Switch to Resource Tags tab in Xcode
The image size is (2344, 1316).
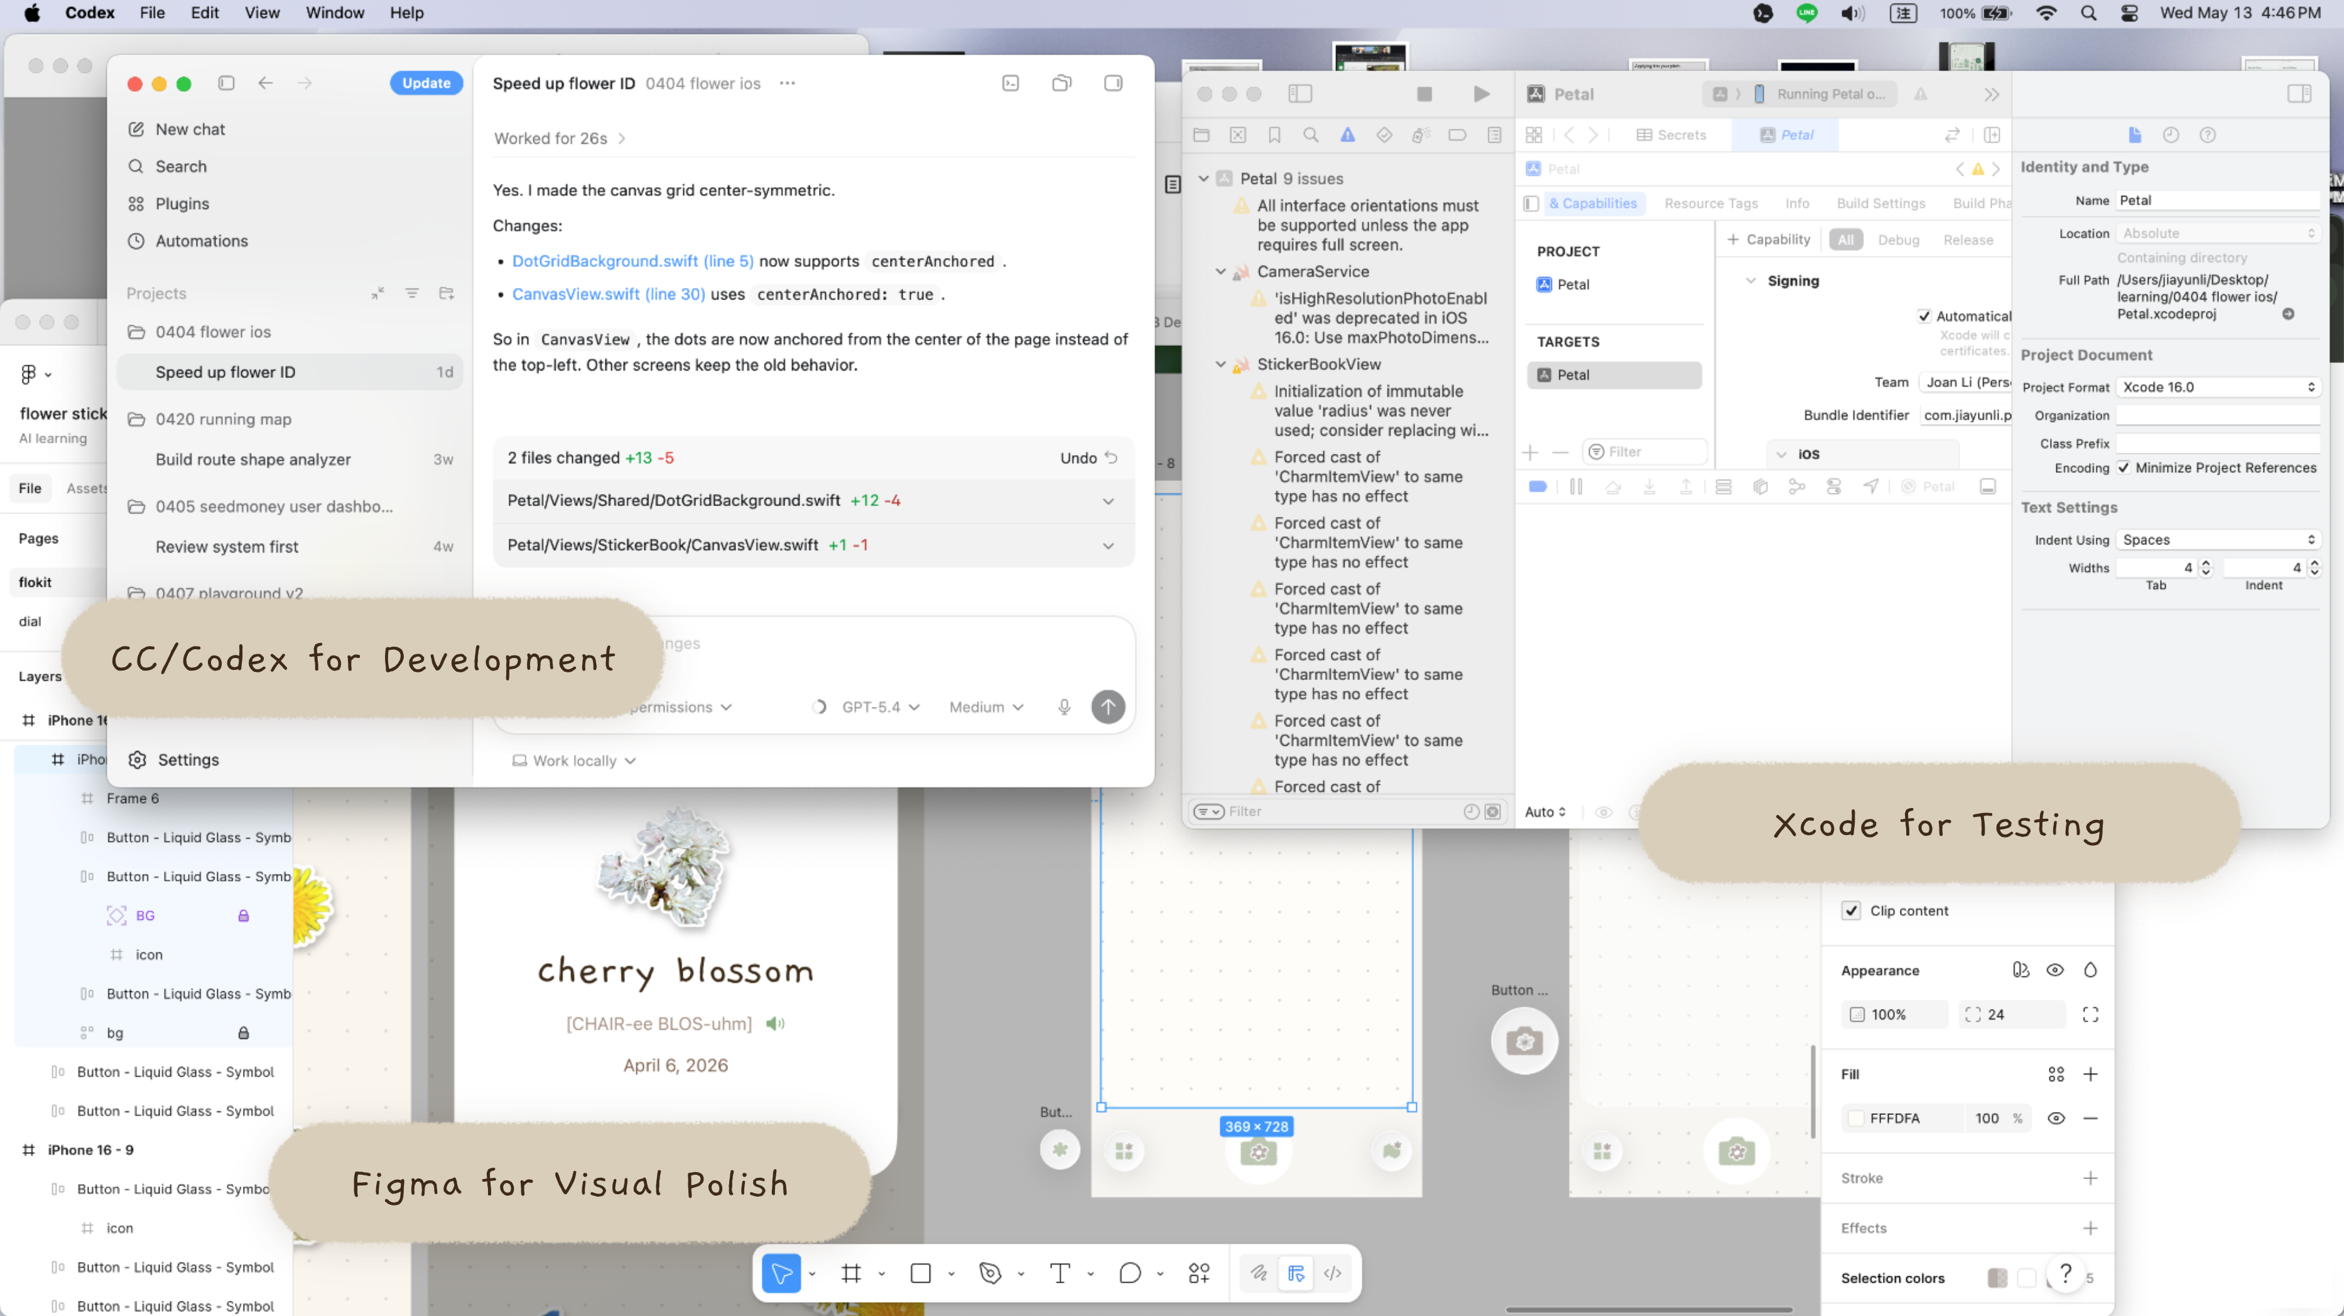tap(1710, 203)
